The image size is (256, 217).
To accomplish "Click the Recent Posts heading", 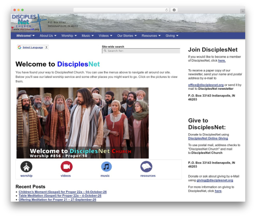I will click(x=30, y=187).
